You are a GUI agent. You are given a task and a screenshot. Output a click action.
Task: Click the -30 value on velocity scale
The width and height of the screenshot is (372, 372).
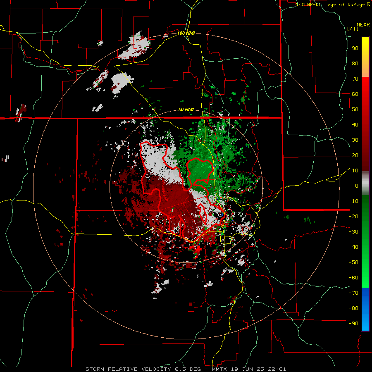[353, 232]
